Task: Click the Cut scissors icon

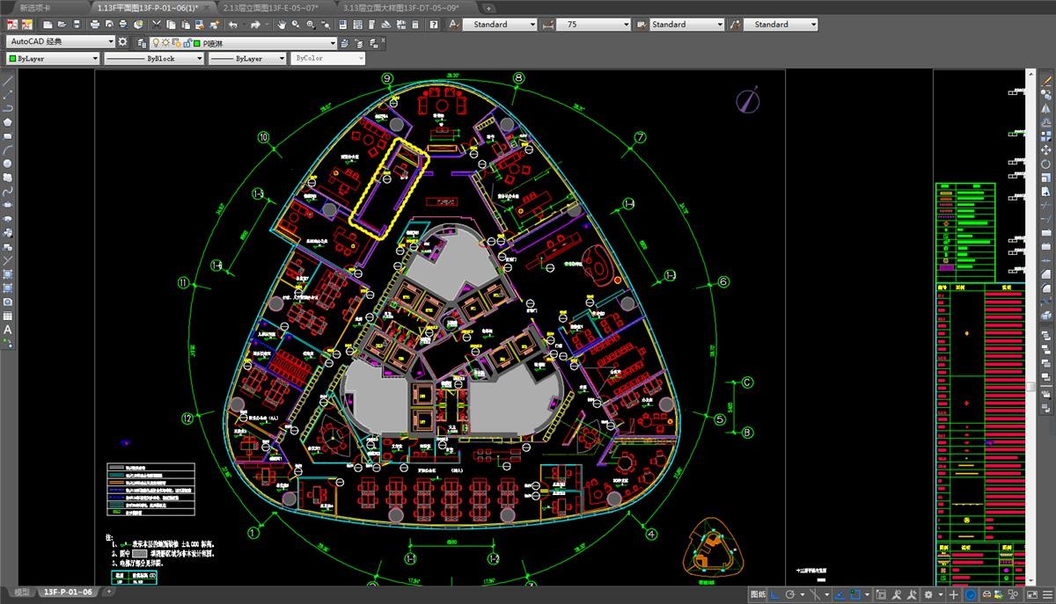Action: point(156,25)
